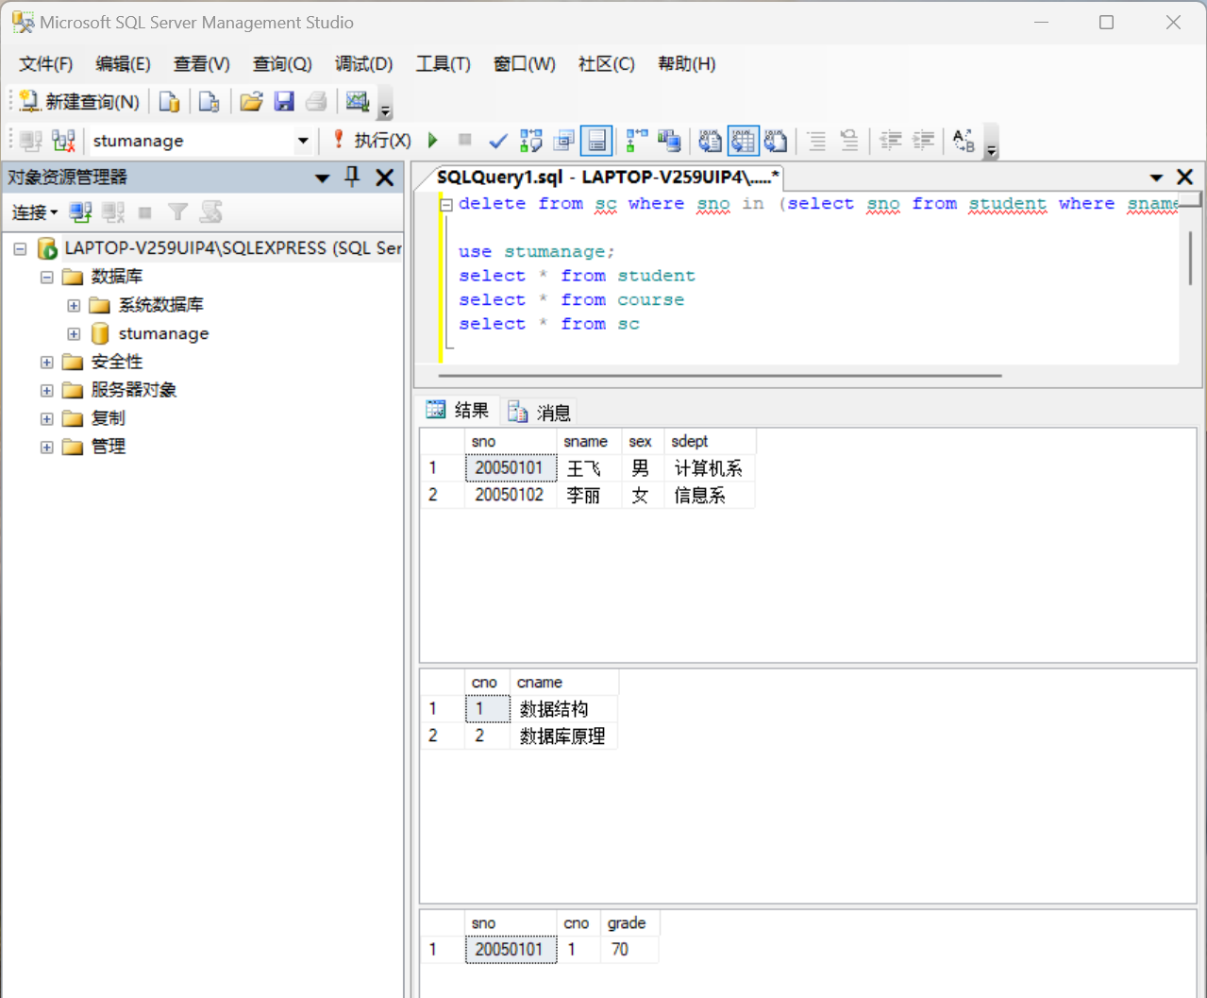Select the 数据库原理 cell

[x=563, y=736]
